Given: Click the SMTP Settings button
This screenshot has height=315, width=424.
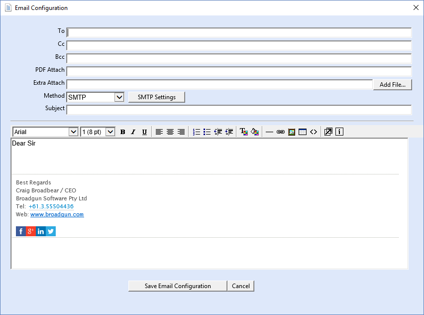Looking at the screenshot, I should click(156, 97).
